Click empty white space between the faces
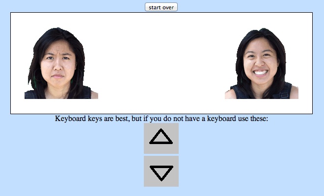Image resolution: width=324 pixels, height=196 pixels. coord(162,64)
